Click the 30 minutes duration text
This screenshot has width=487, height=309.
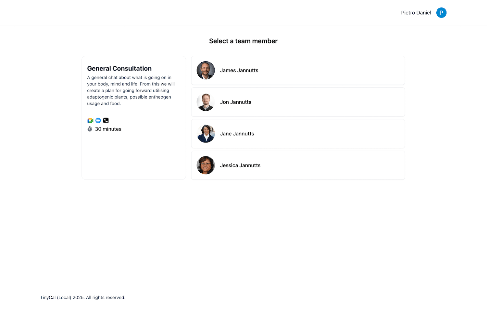coord(108,129)
